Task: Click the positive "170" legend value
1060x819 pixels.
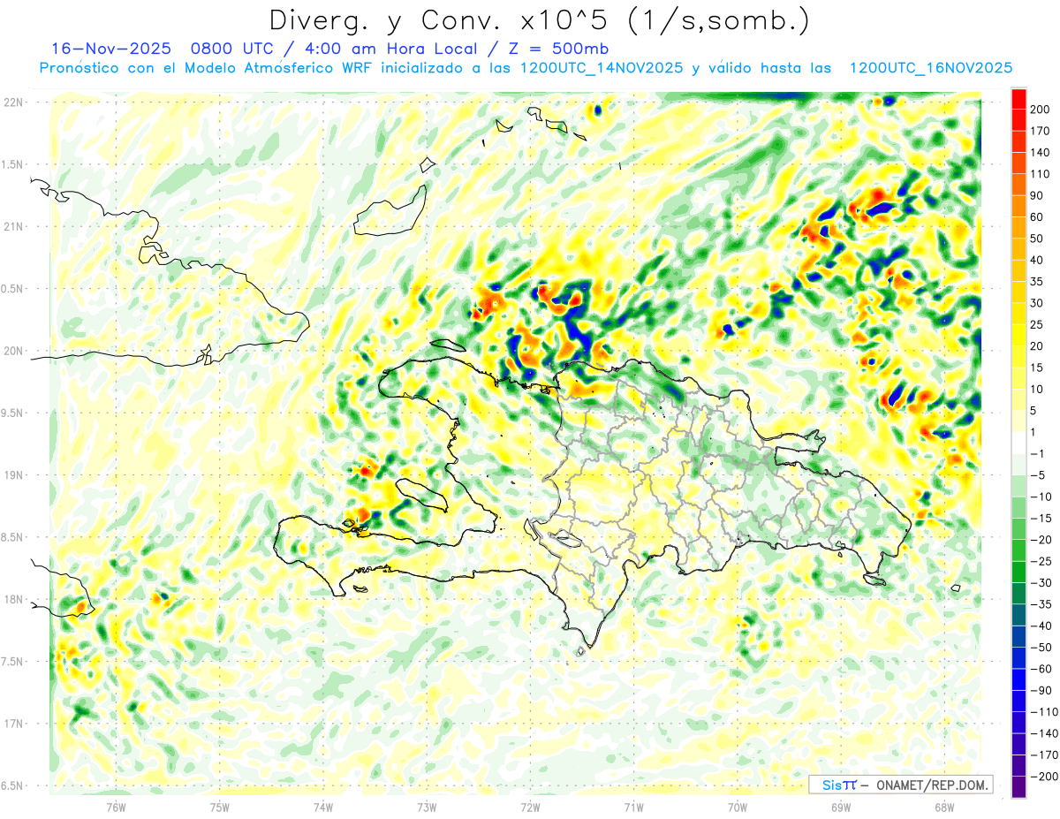Action: point(1041,131)
